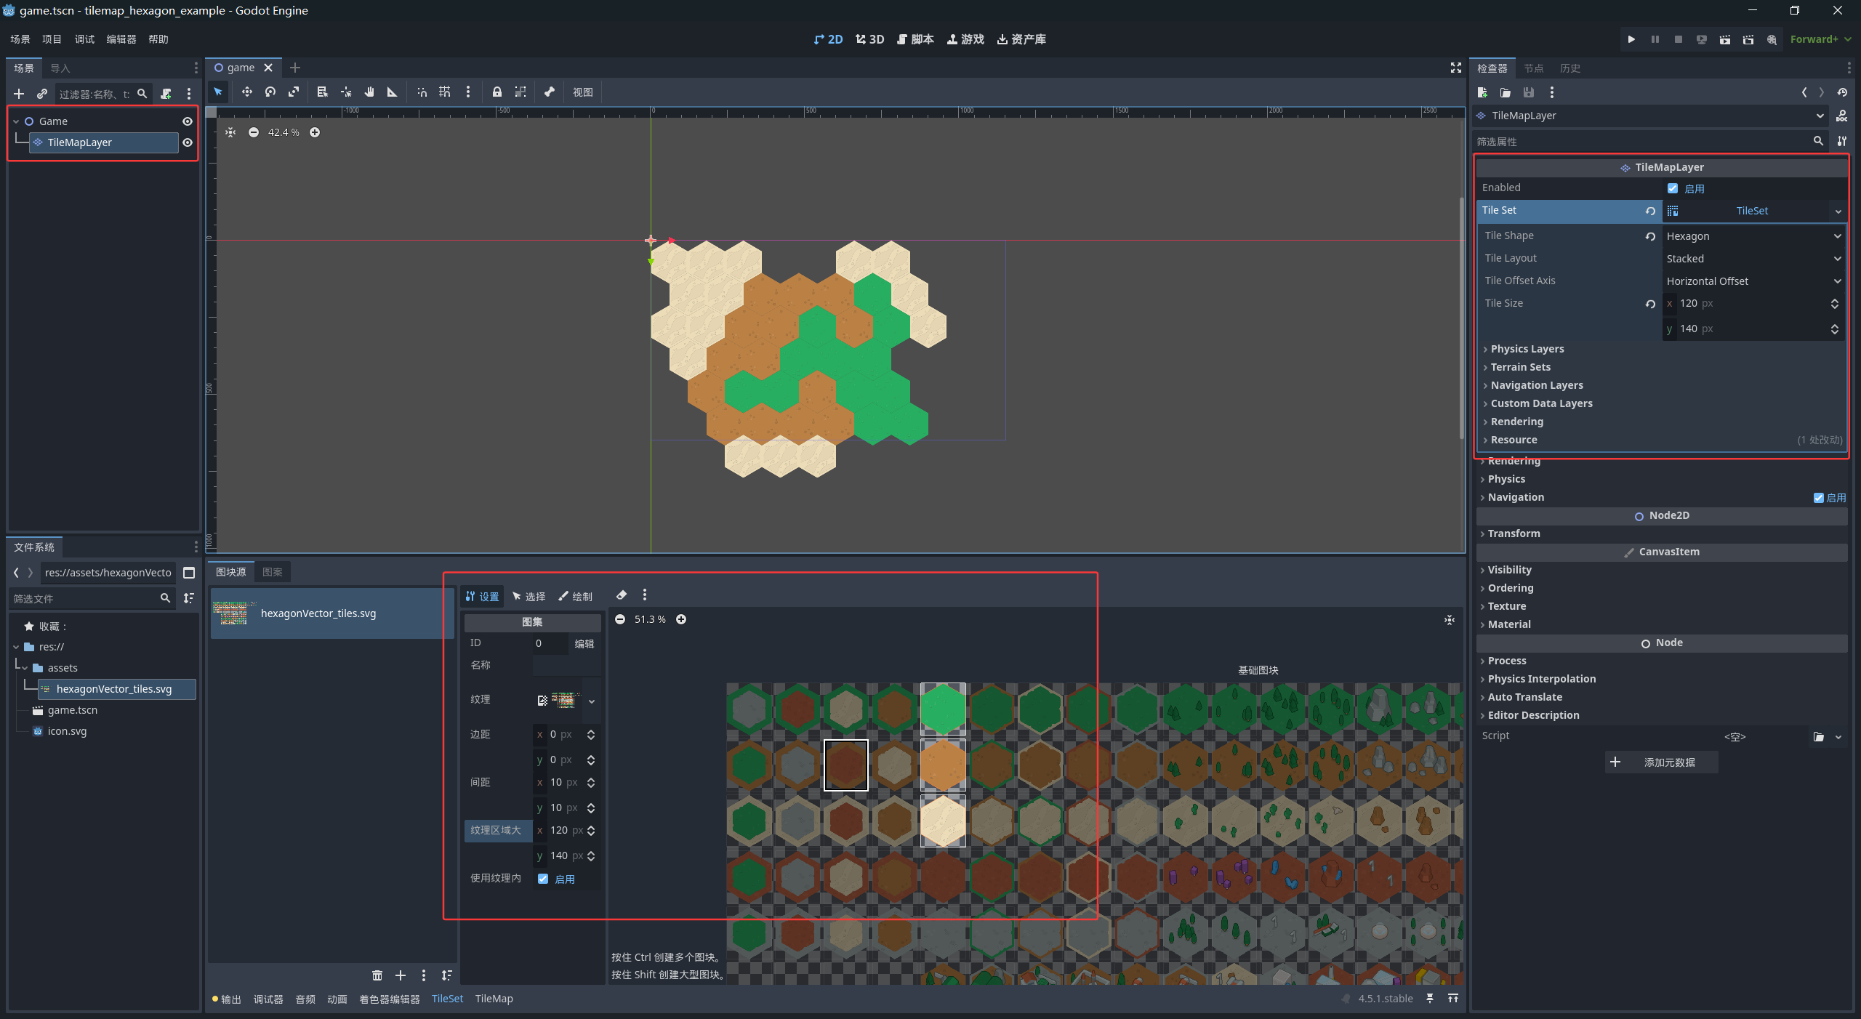This screenshot has height=1019, width=1861.
Task: Open the TileMap bottom panel tab
Action: (x=494, y=999)
